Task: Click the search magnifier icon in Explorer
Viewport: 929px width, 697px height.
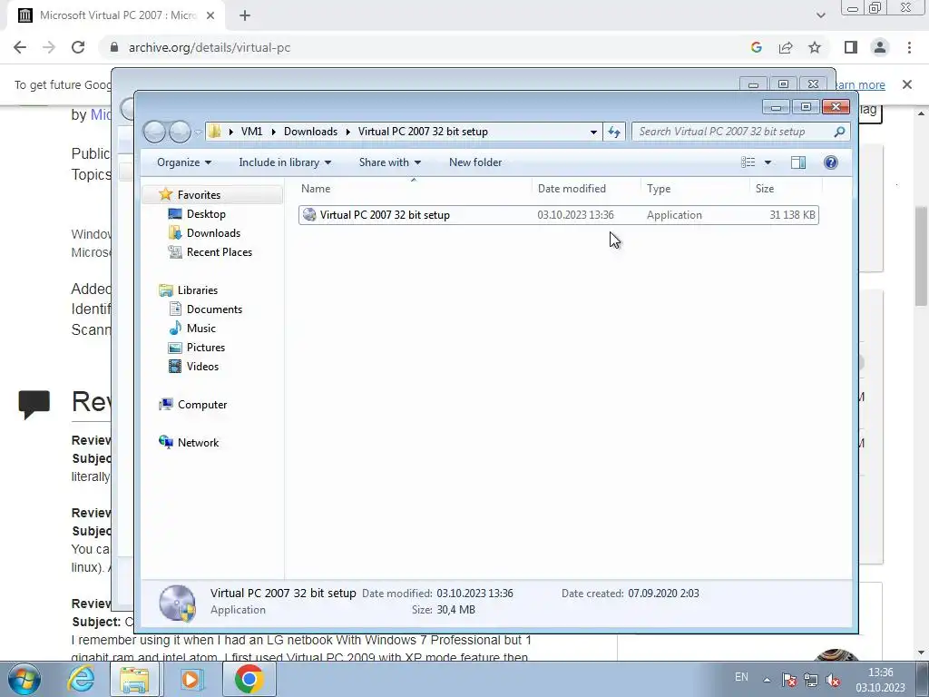Action: pos(839,132)
